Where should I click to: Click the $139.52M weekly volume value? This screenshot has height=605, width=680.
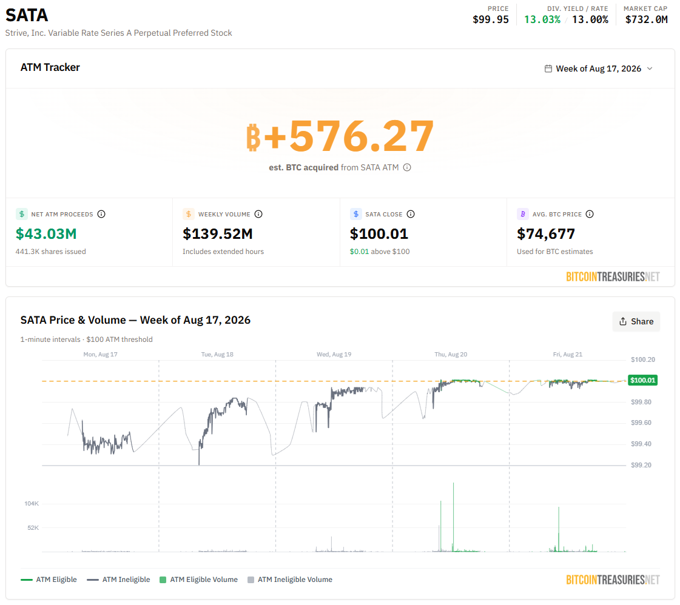tap(218, 234)
